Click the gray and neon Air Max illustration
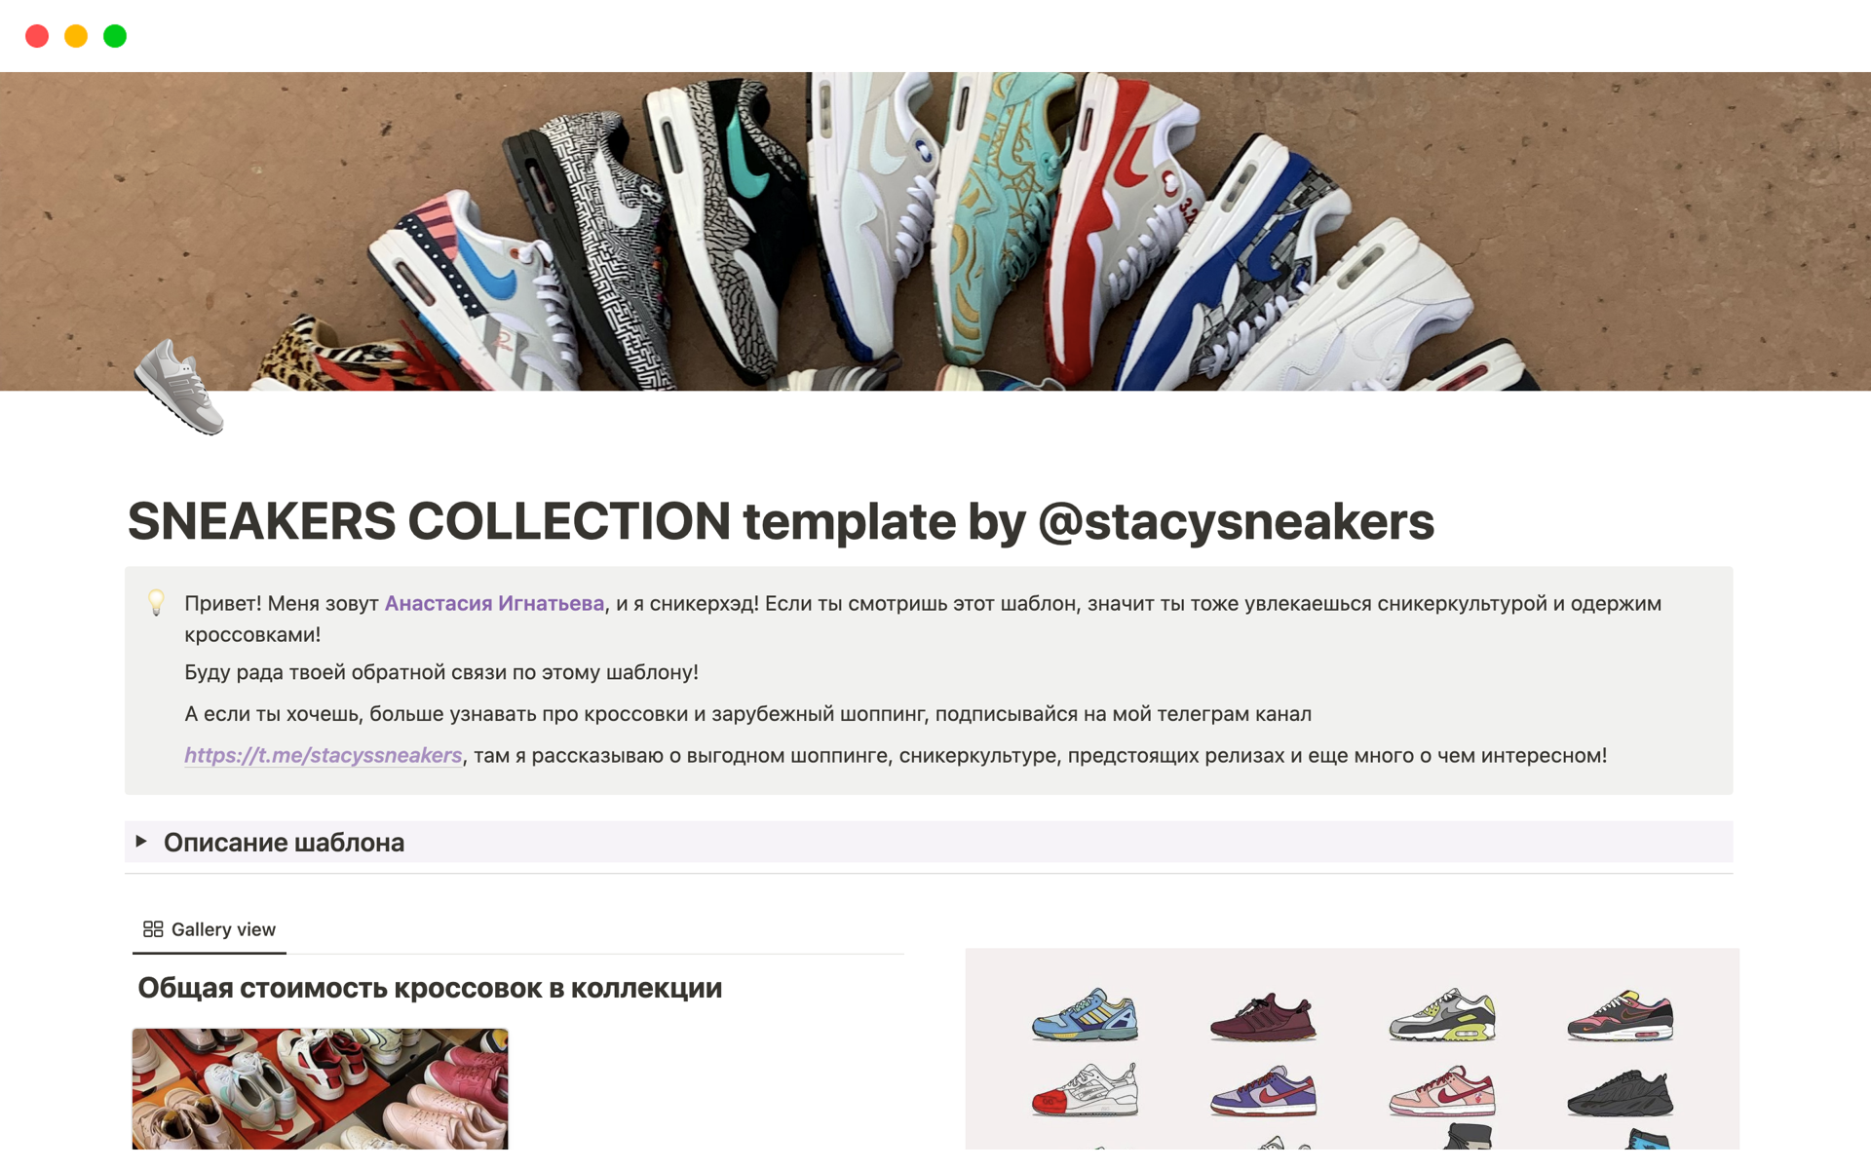1871x1169 pixels. [1441, 1016]
